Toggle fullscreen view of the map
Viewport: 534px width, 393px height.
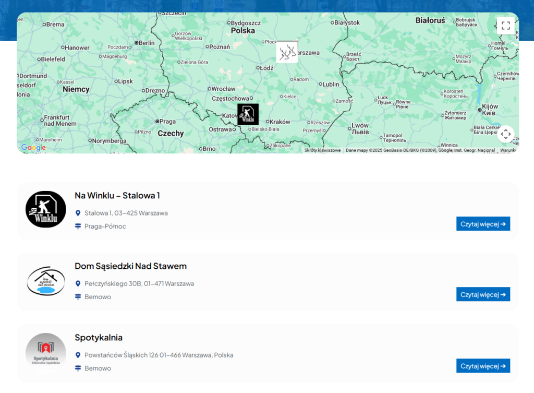[x=505, y=26]
